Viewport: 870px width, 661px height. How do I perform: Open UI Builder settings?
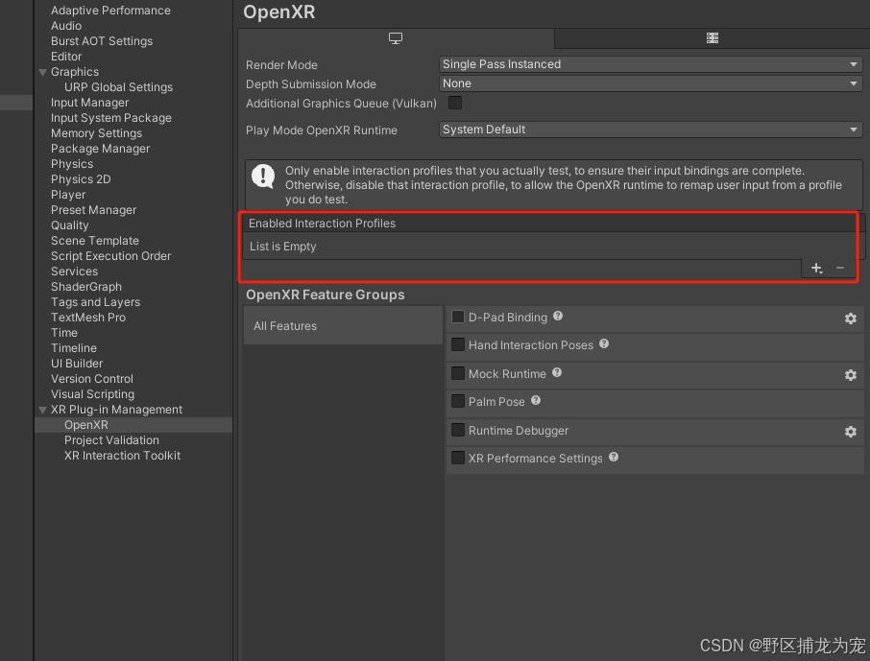[77, 364]
